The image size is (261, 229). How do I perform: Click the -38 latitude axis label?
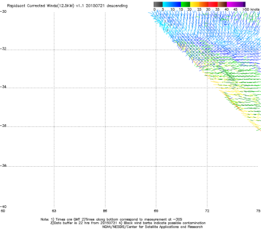(x=3, y=166)
